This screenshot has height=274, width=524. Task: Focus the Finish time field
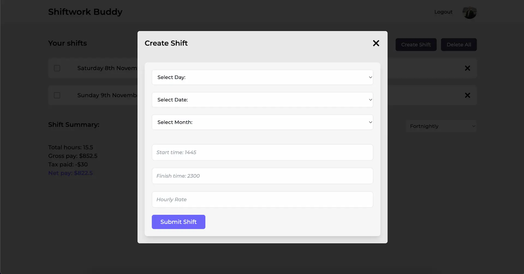pyautogui.click(x=262, y=176)
